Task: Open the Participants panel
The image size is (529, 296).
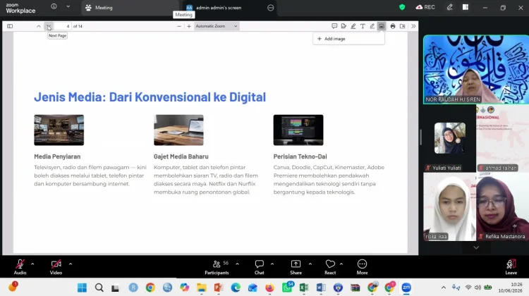Action: tap(217, 267)
